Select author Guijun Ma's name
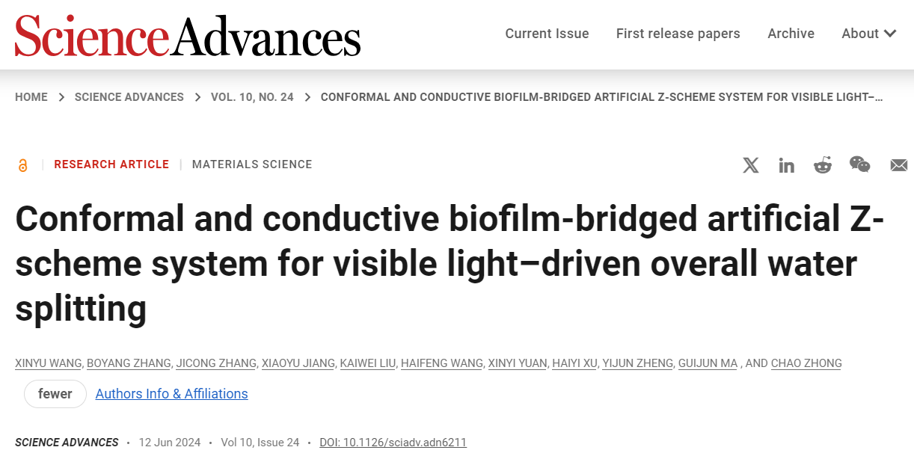The width and height of the screenshot is (914, 456). (x=708, y=363)
